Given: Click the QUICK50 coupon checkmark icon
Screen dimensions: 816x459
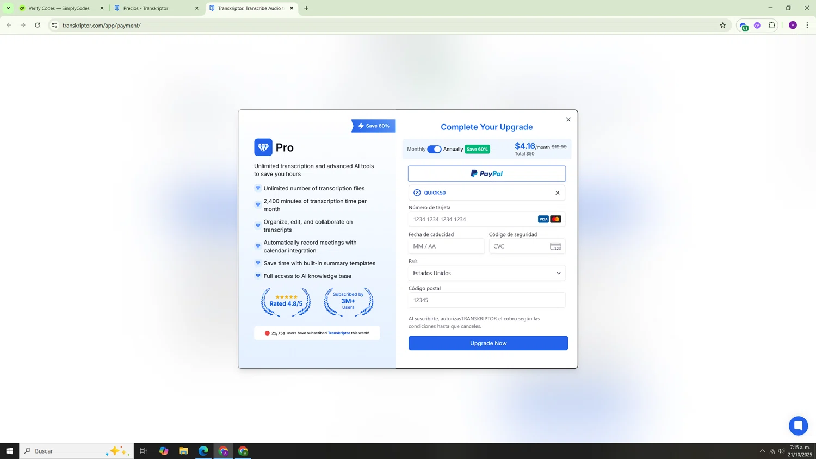Looking at the screenshot, I should coord(417,193).
